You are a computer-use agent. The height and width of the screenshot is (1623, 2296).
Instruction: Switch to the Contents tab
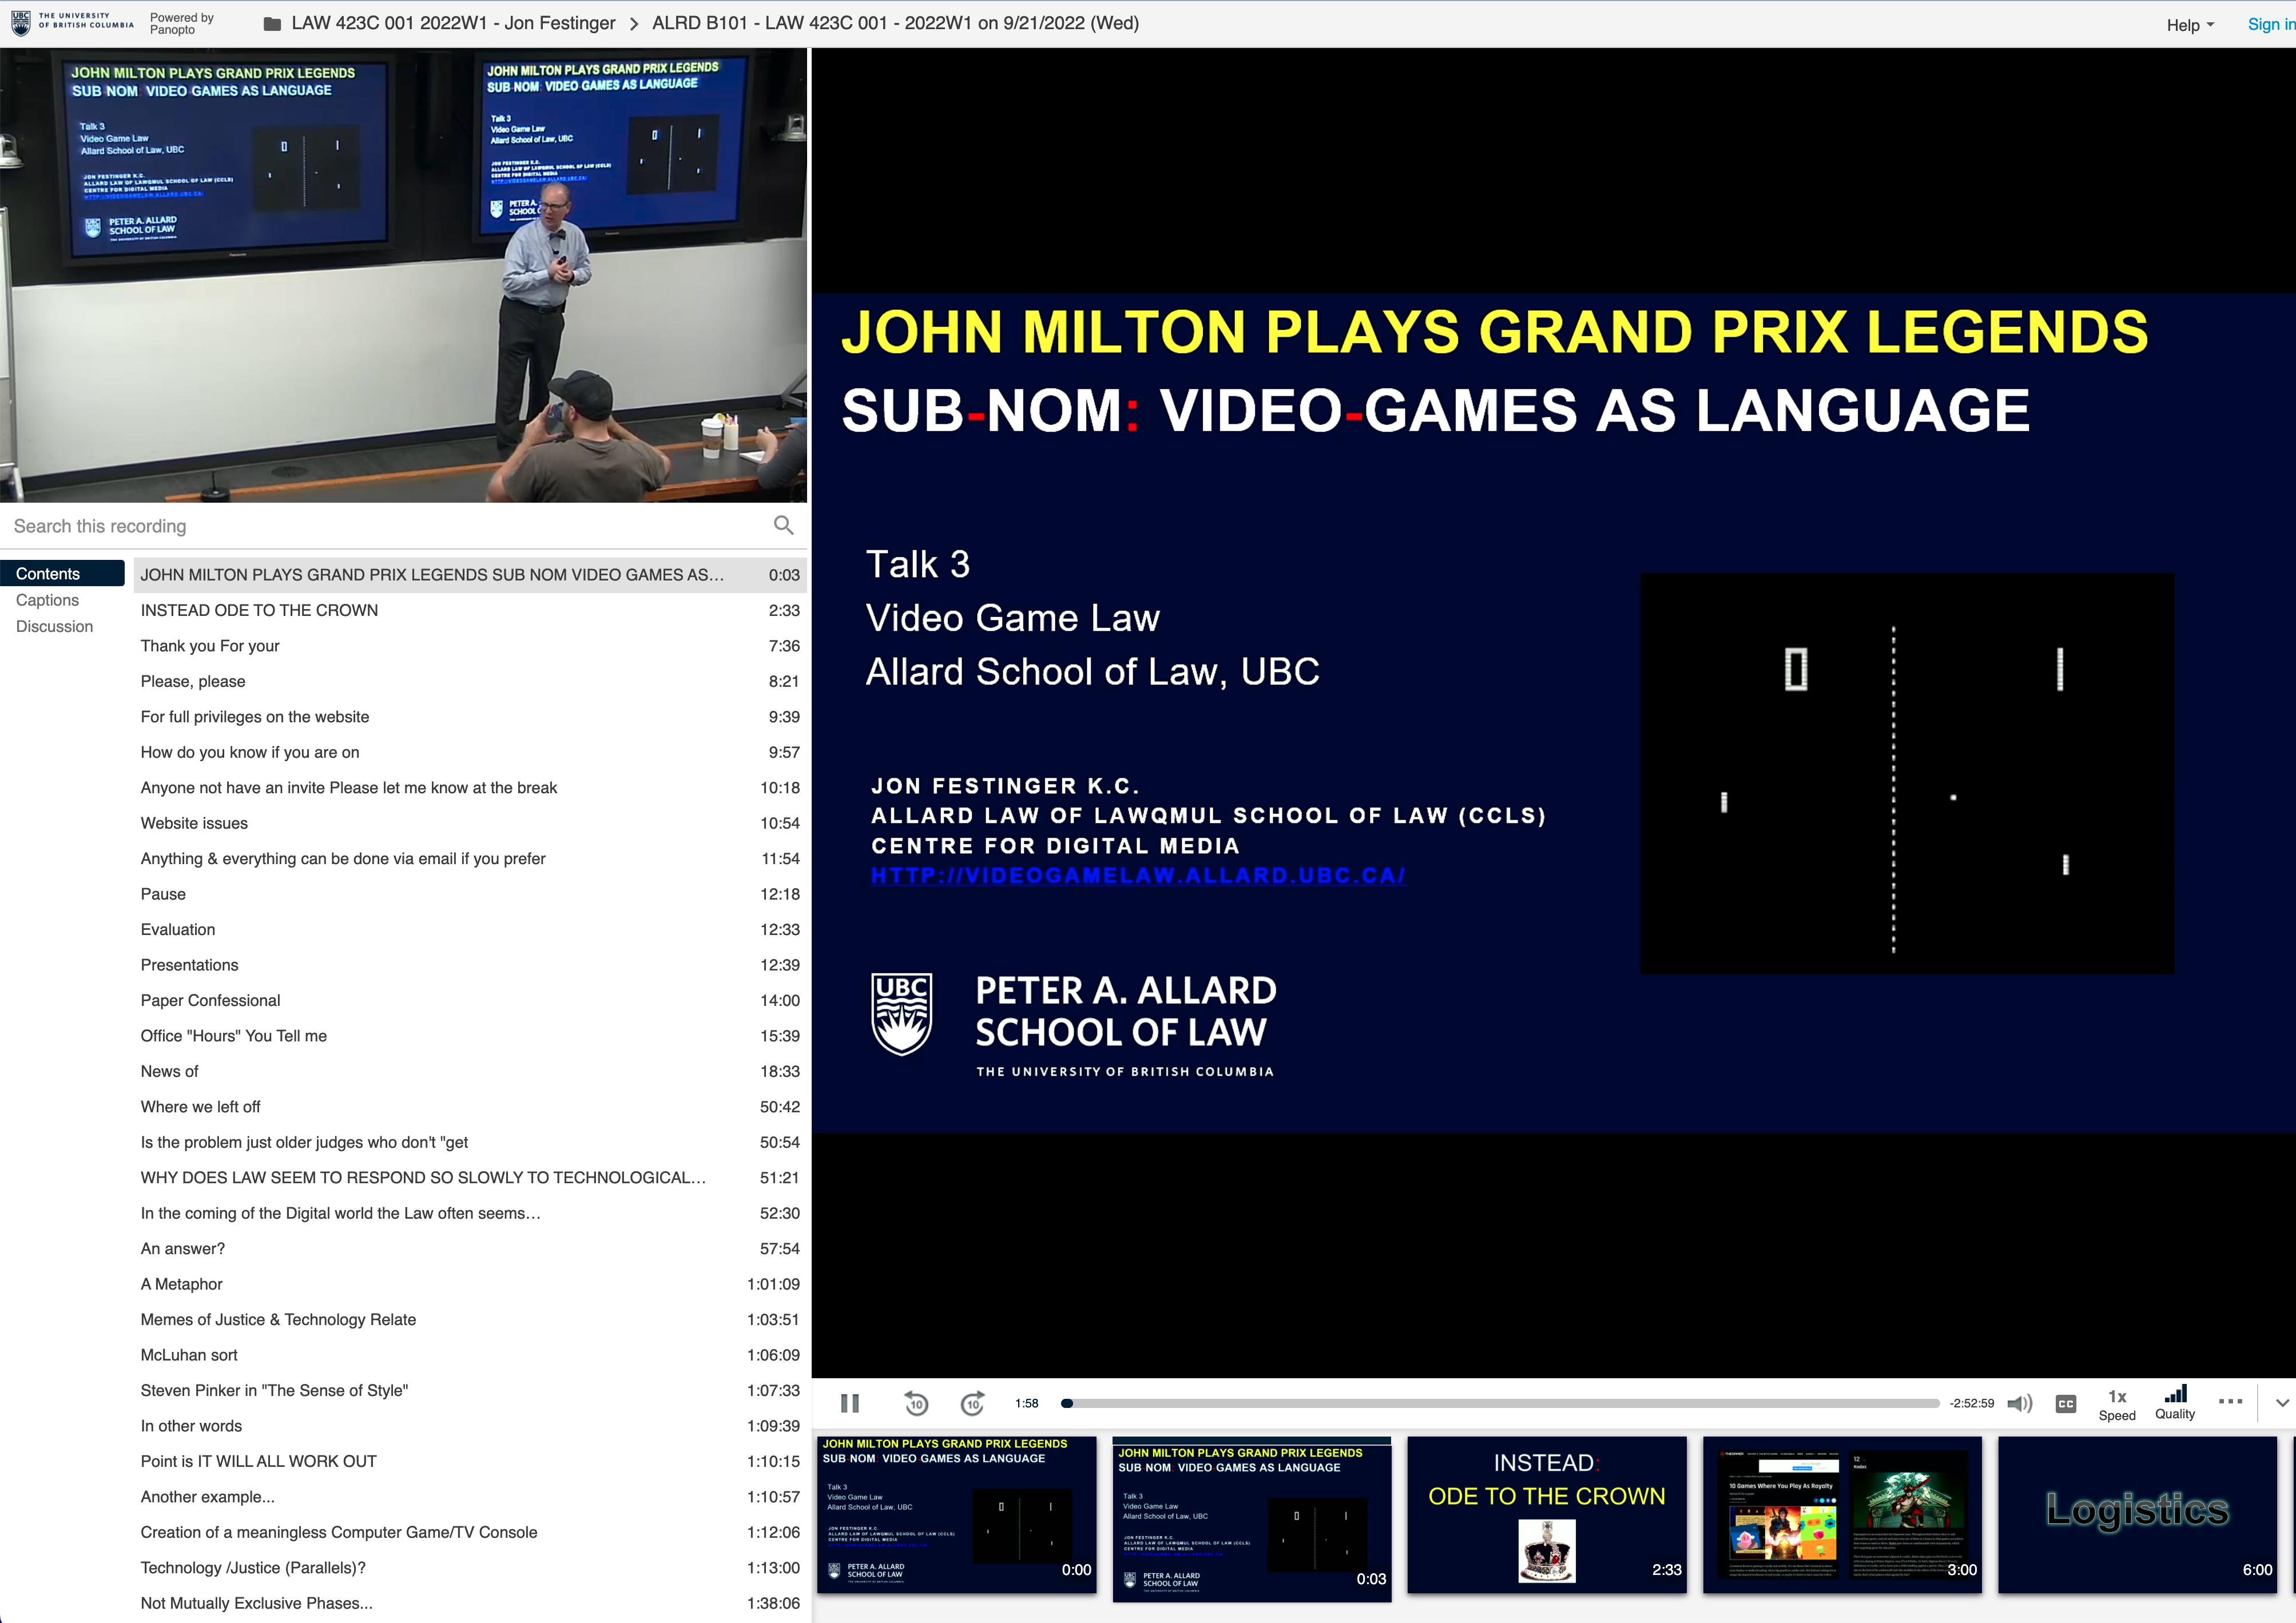point(62,573)
